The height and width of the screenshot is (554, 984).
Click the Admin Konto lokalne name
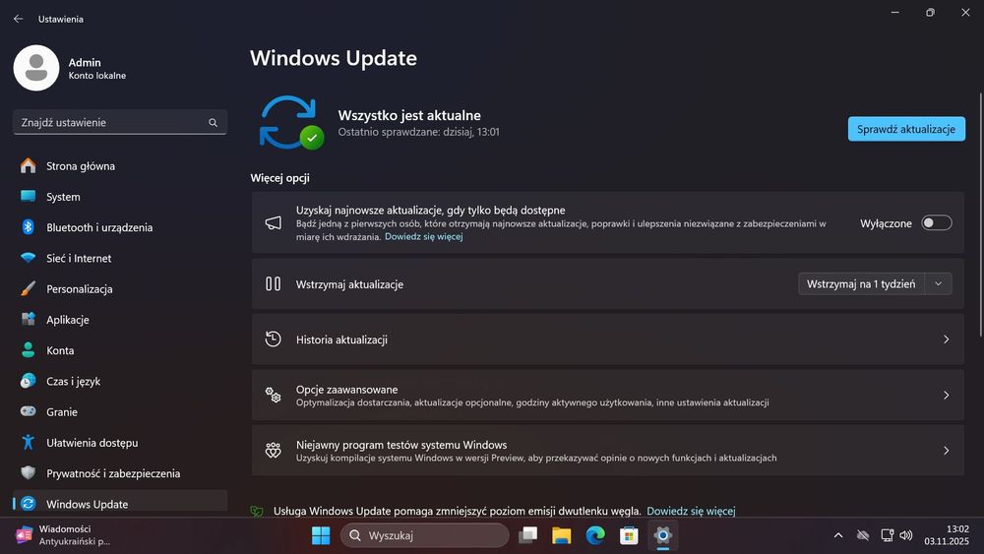tap(97, 68)
